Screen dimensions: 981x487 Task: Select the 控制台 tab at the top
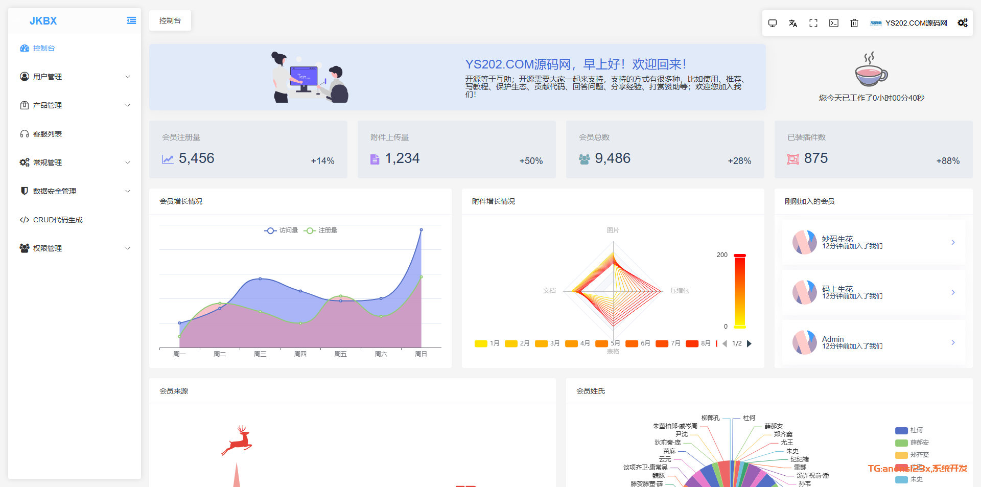point(170,20)
